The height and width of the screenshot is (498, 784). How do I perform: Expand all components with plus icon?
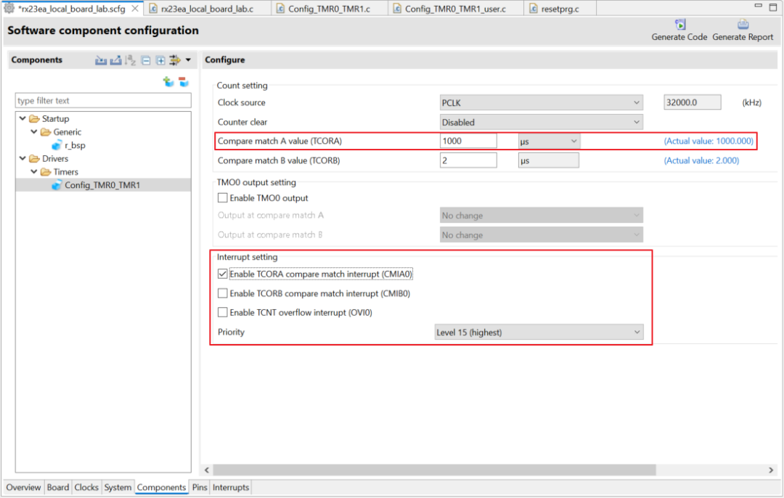160,60
